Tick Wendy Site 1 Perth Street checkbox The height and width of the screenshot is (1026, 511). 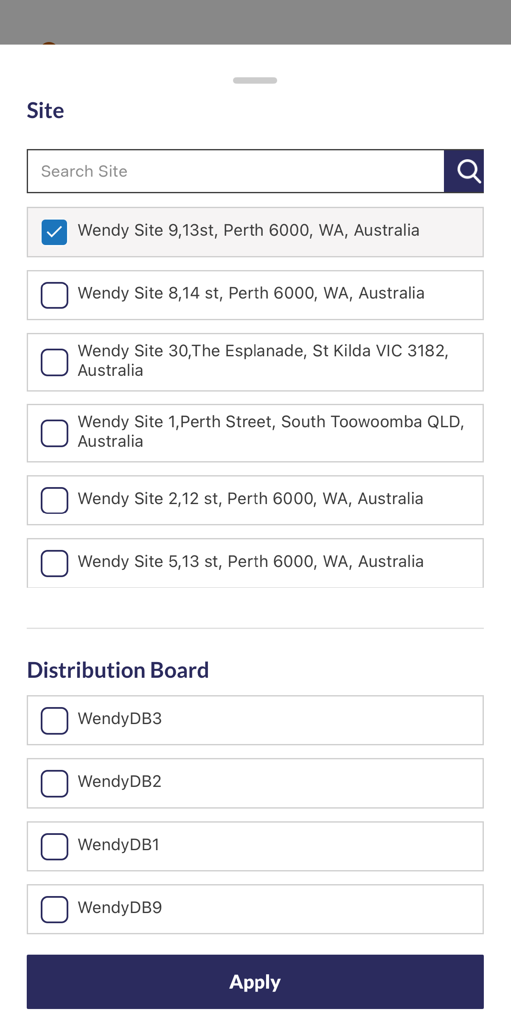point(54,433)
